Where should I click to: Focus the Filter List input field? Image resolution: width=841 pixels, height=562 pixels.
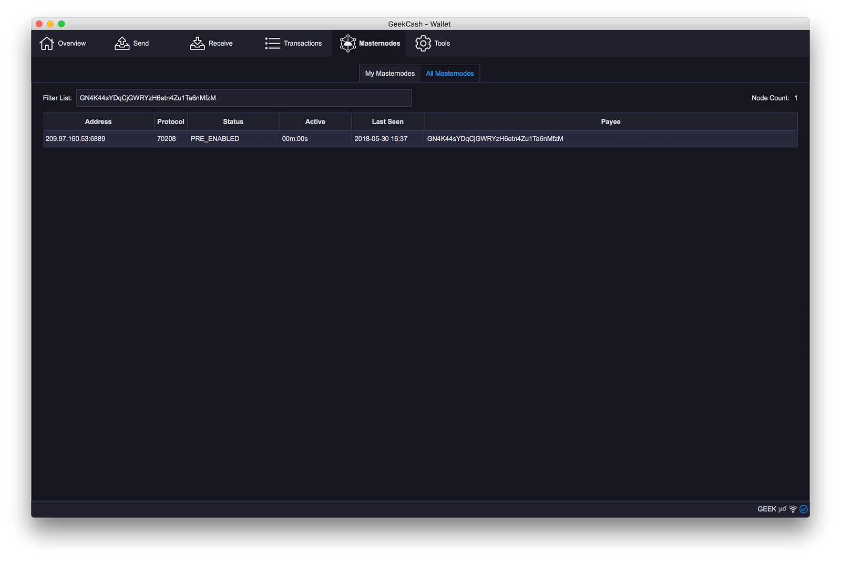[244, 98]
